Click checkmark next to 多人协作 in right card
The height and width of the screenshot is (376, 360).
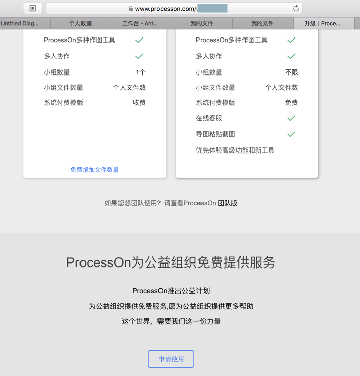[x=291, y=56]
